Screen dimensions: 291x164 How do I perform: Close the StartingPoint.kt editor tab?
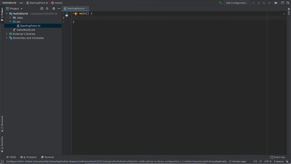click(x=87, y=9)
